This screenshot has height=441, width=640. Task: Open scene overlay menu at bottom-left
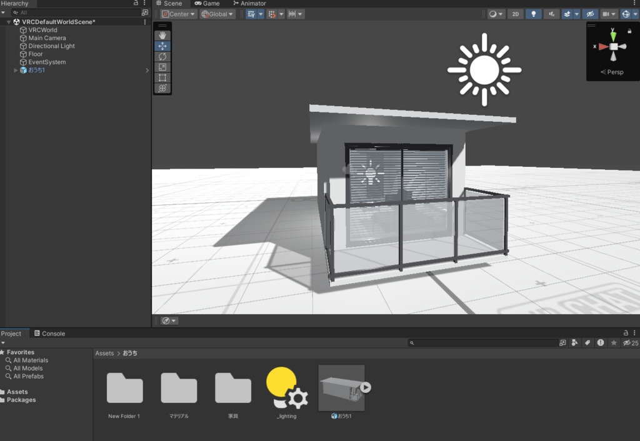pos(169,320)
